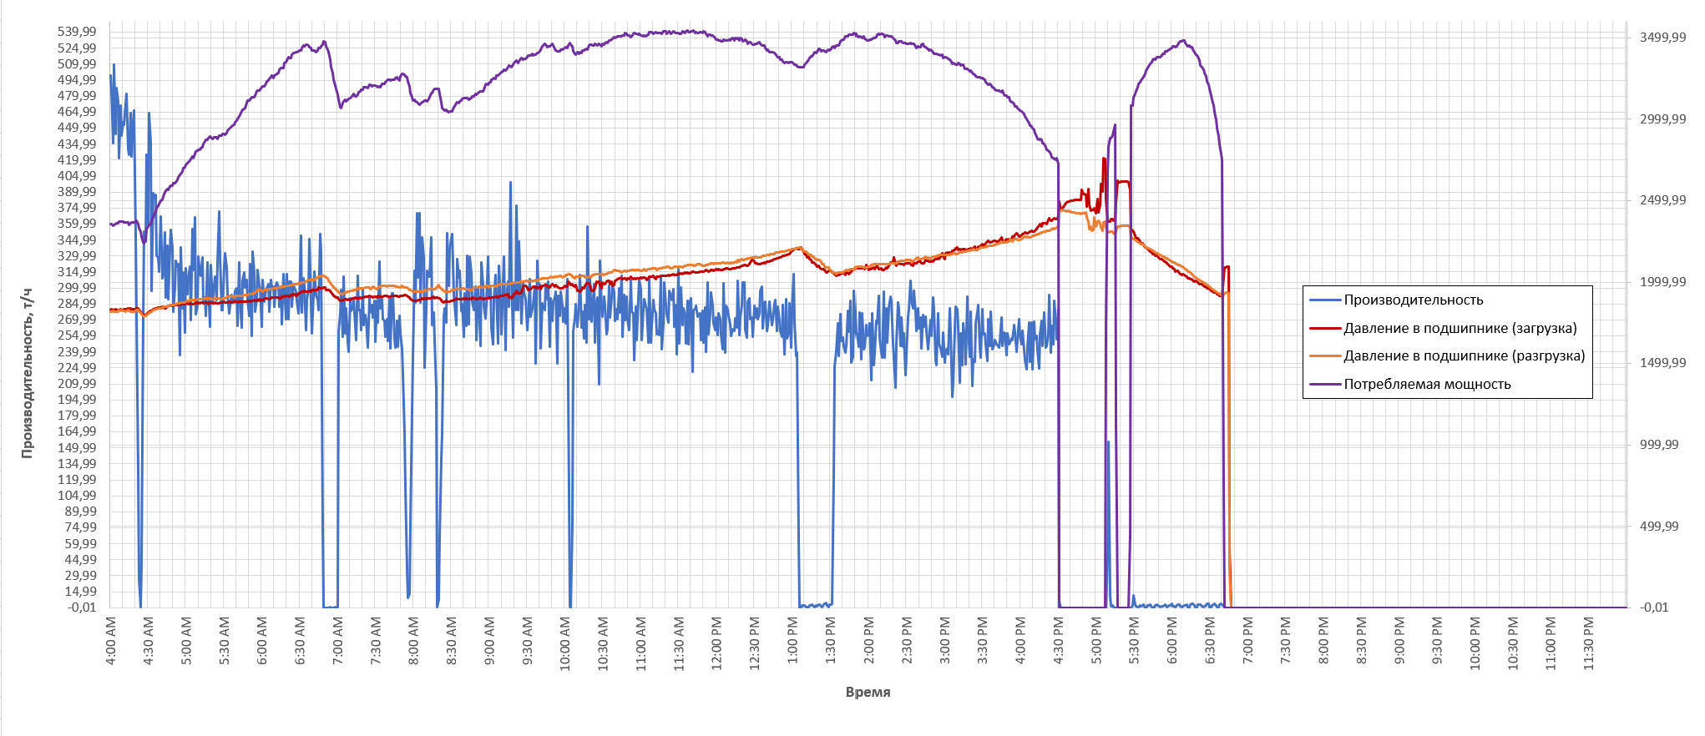The height and width of the screenshot is (736, 1705).
Task: Click the 11:30 PM time axis label
Action: click(1588, 643)
